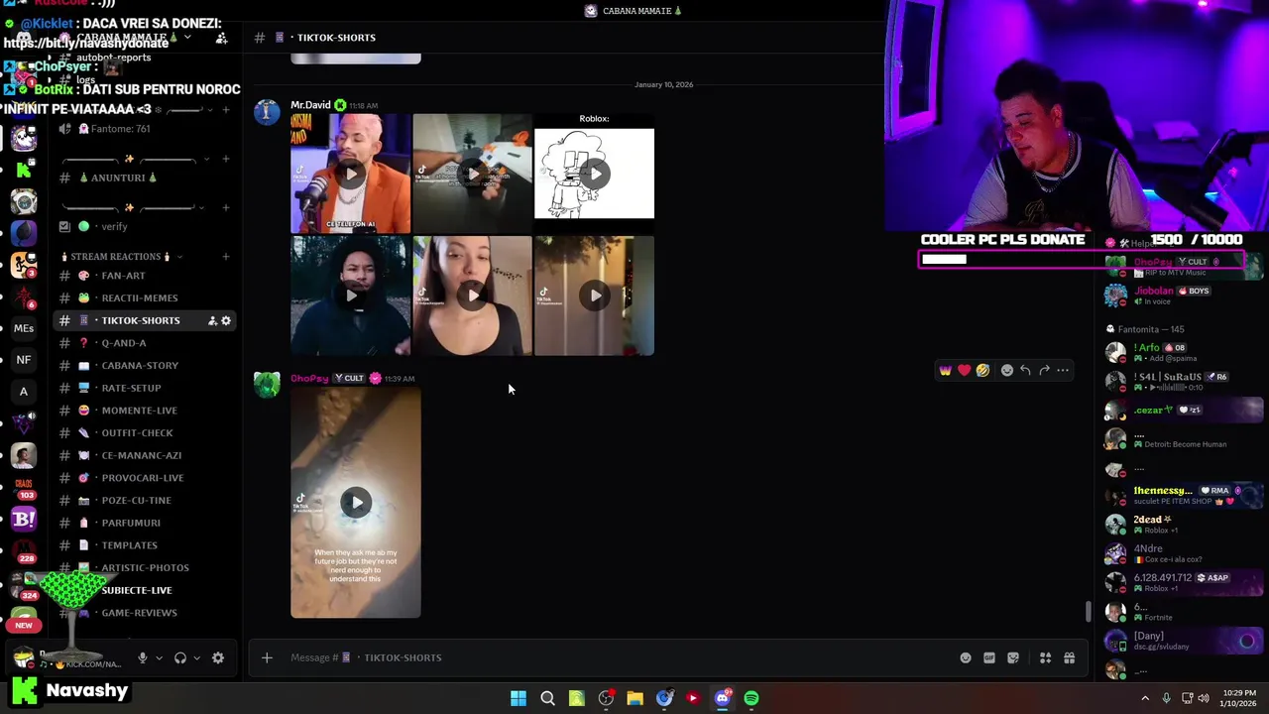Open Mr.David's user profile name
The width and height of the screenshot is (1269, 714).
point(310,105)
